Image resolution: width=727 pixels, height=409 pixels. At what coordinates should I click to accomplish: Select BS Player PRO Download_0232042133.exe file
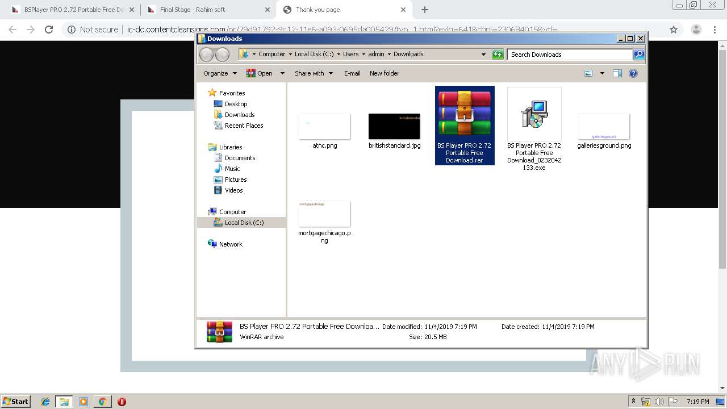pyautogui.click(x=534, y=130)
